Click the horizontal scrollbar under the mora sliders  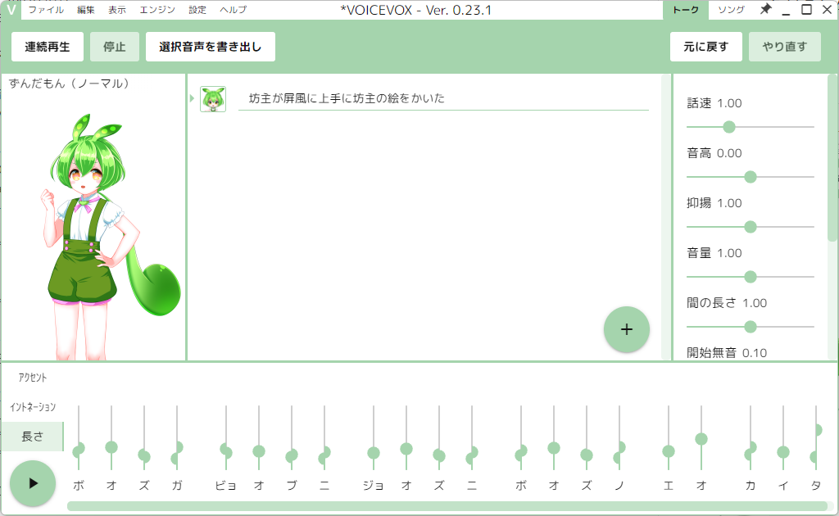[447, 506]
